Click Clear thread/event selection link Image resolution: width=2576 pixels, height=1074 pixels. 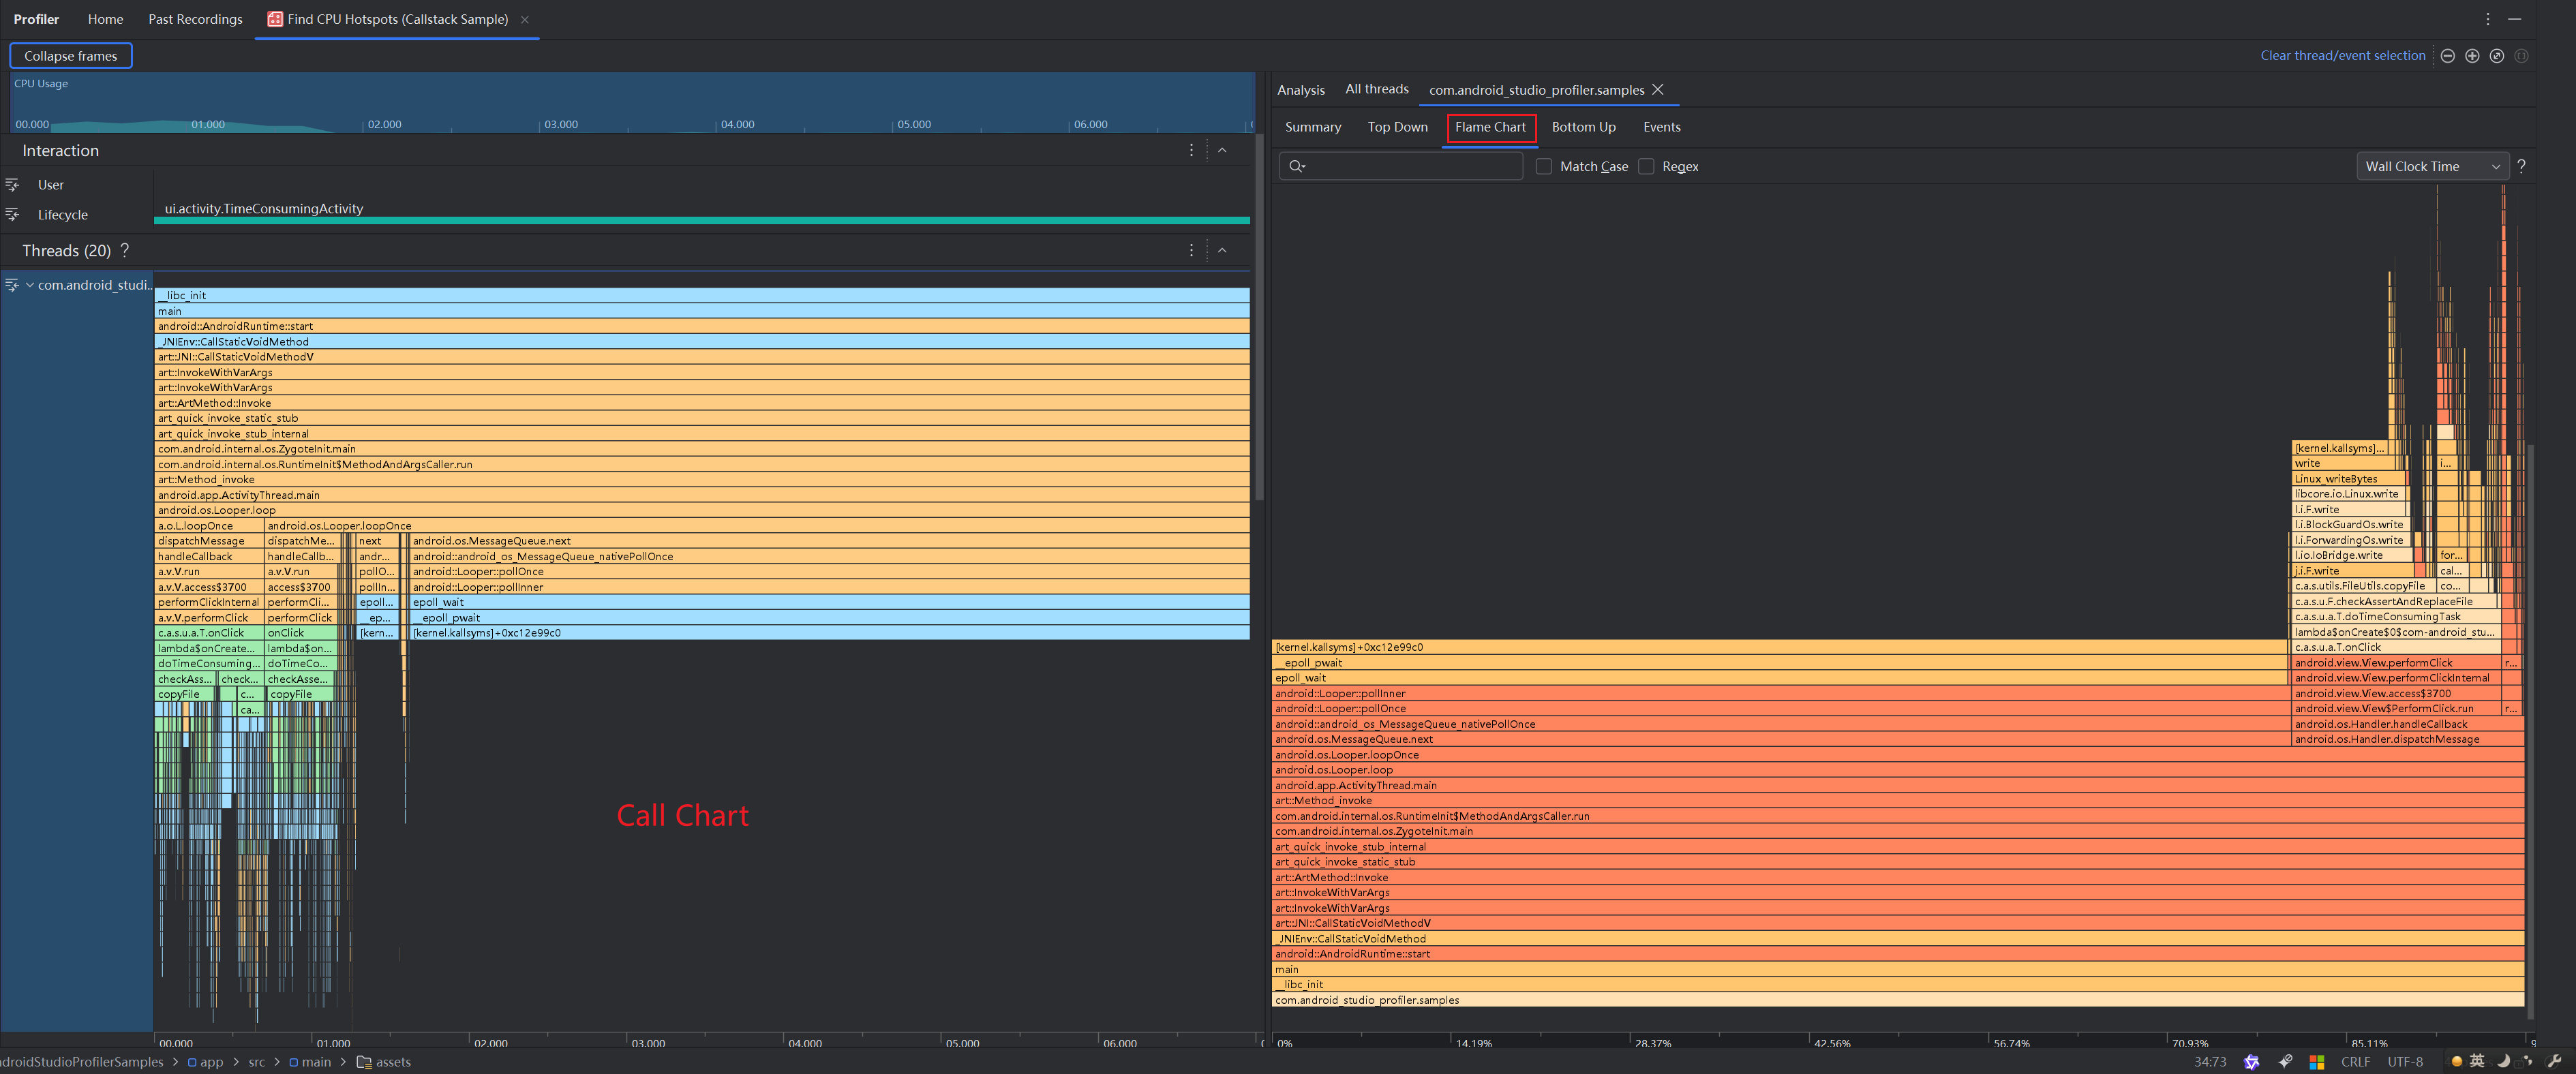pyautogui.click(x=2342, y=56)
